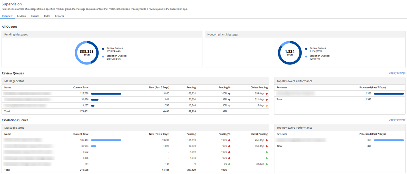Click the yellow status dot beside 6 days pending

click(x=266, y=105)
